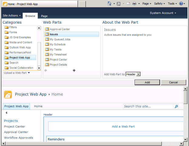Open Approval Center in quick launch
This screenshot has width=189, height=146.
coord(16,132)
